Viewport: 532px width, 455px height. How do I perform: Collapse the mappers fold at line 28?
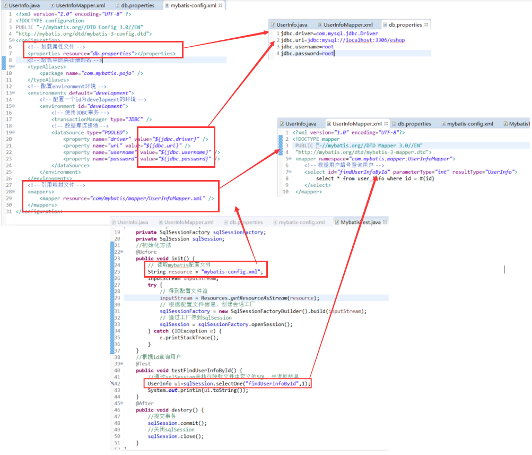pyautogui.click(x=13, y=192)
